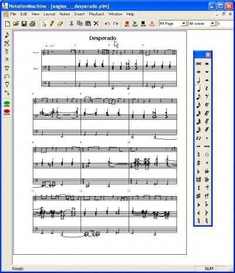
Task: Open the Notes menu
Action: pyautogui.click(x=65, y=14)
